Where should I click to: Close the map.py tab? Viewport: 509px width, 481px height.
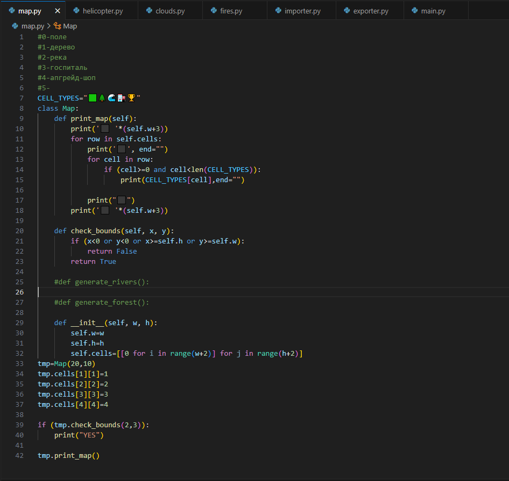click(x=58, y=11)
